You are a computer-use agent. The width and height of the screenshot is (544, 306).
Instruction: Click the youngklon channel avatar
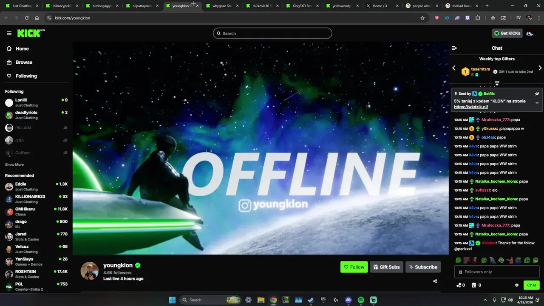click(x=90, y=271)
